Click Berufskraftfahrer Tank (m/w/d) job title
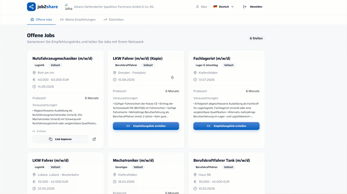This screenshot has width=347, height=194. click(x=222, y=161)
